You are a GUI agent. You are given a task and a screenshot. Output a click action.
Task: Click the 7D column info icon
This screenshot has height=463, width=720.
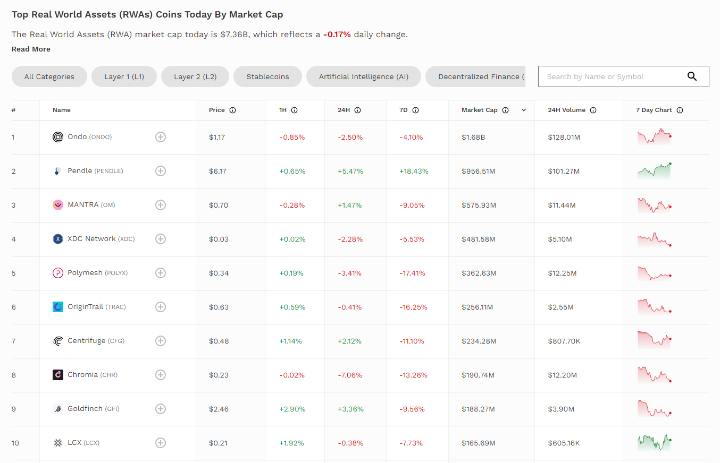(x=415, y=110)
